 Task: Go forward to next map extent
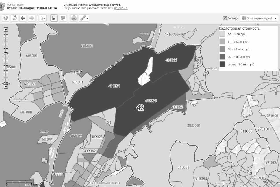[x=31, y=18]
